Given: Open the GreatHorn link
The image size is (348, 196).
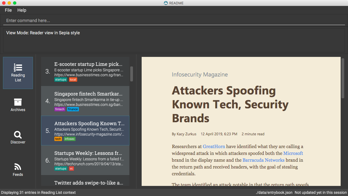Looking at the screenshot, I should click(x=214, y=146).
